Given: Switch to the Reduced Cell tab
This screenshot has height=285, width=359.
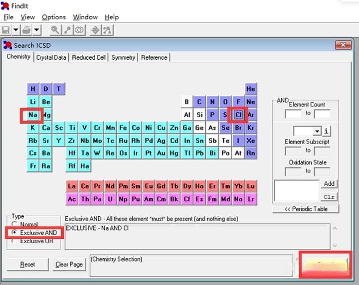Looking at the screenshot, I should tap(89, 57).
